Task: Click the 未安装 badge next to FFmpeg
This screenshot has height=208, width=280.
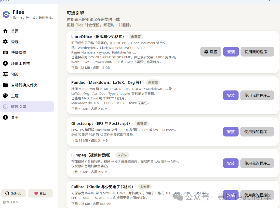Action: pyautogui.click(x=122, y=155)
